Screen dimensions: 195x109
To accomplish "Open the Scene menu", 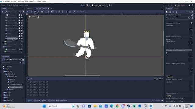I will [3, 5].
